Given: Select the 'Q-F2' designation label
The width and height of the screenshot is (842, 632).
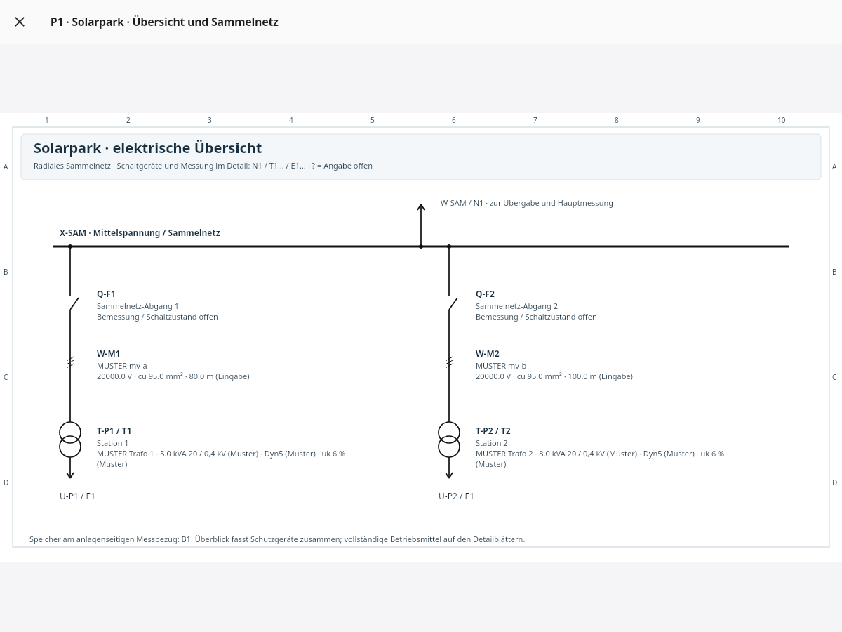Looking at the screenshot, I should point(485,294).
